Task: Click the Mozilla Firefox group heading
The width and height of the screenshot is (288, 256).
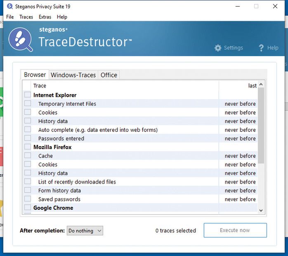Action: 52,147
